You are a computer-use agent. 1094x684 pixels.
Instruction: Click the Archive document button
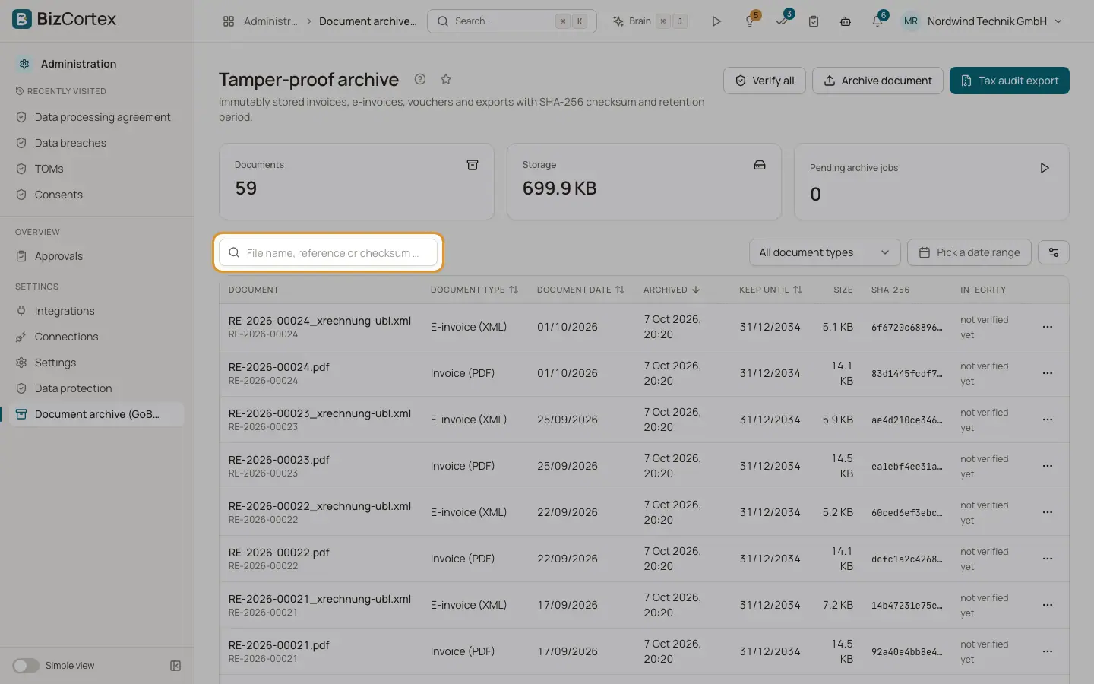coord(877,81)
